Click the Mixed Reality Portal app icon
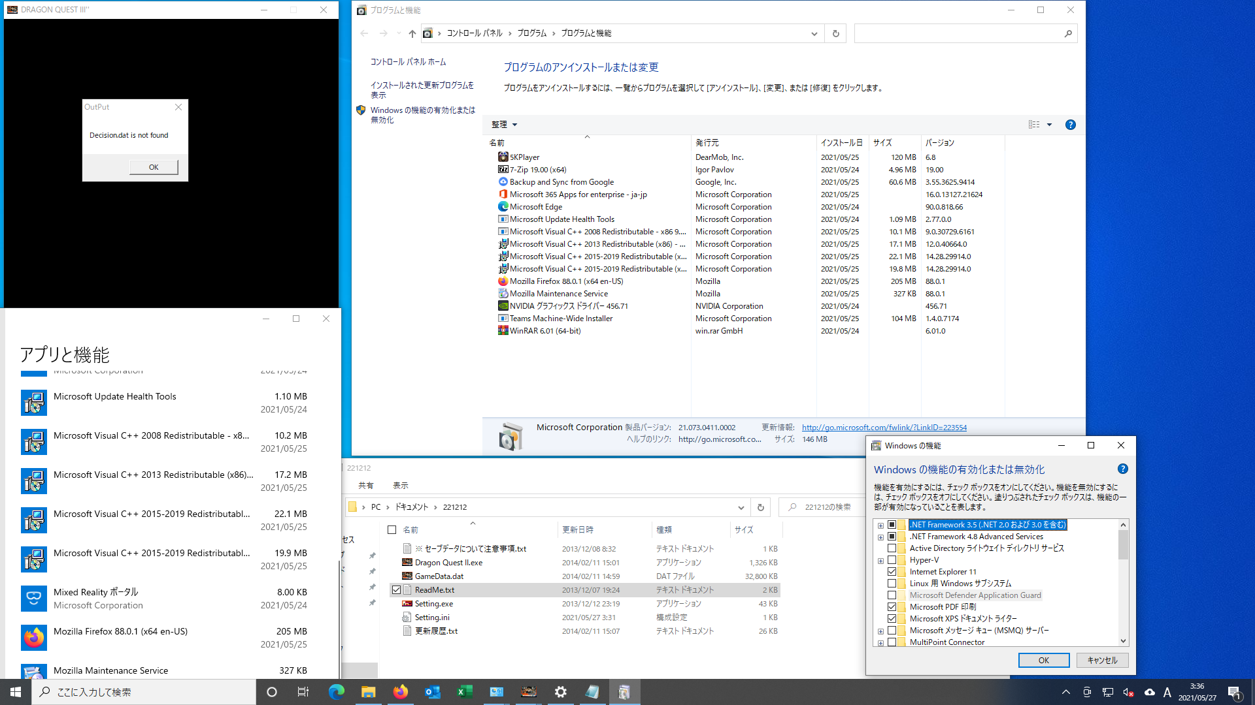The width and height of the screenshot is (1255, 705). (x=34, y=599)
